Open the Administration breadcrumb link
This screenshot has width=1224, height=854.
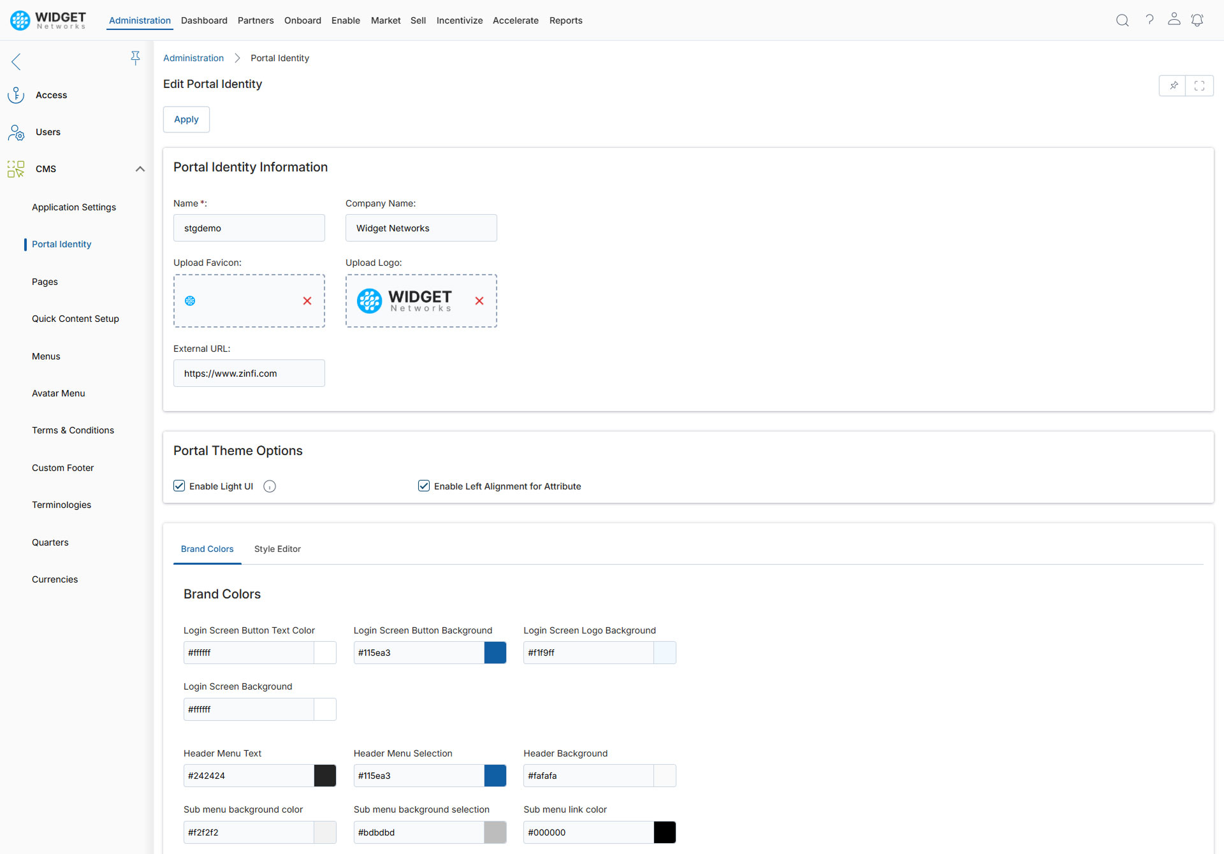[x=193, y=57]
